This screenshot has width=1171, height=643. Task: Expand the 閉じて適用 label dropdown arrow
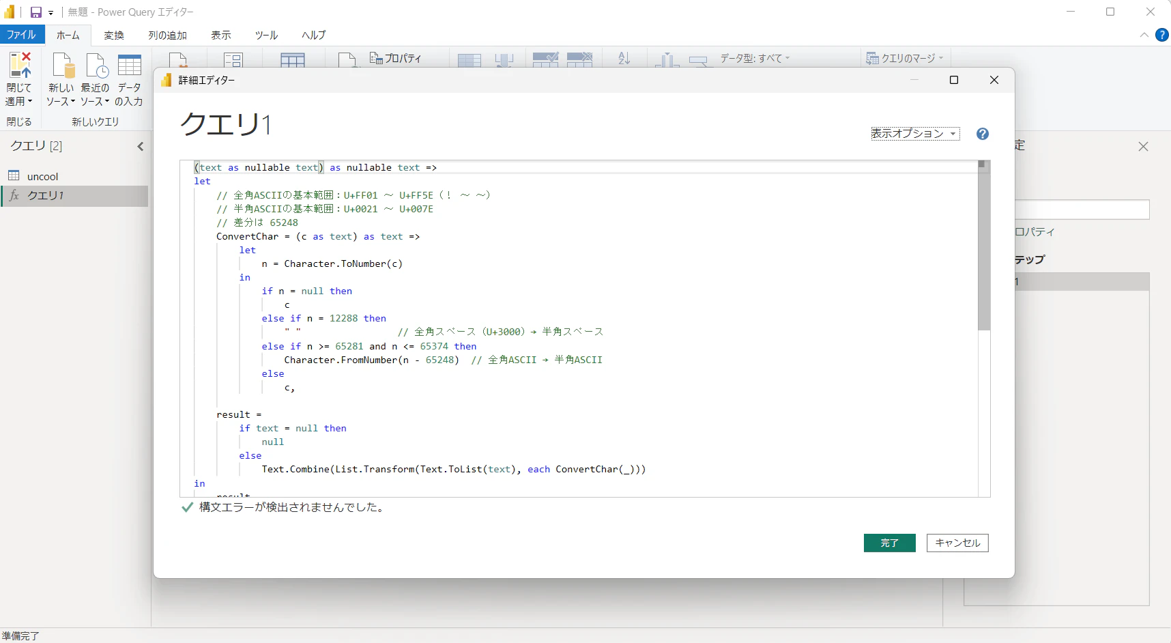pos(30,101)
